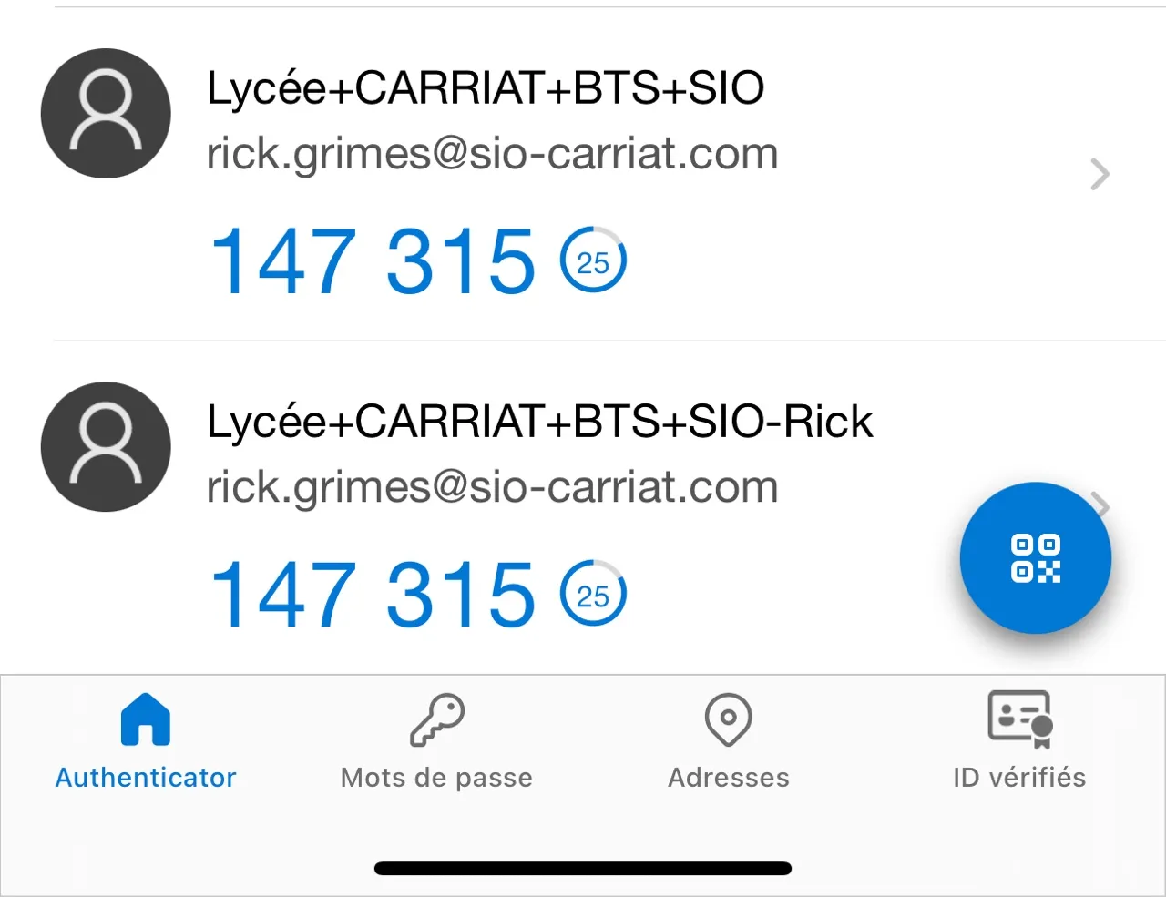Select the Authenticator tab label
Image resolution: width=1166 pixels, height=897 pixels.
146,778
